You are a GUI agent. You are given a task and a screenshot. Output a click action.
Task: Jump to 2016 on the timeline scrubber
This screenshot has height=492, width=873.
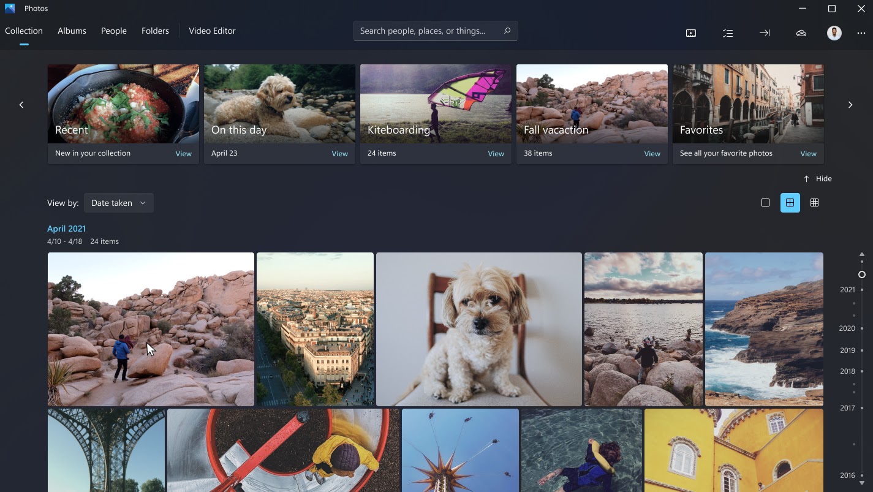(848, 475)
